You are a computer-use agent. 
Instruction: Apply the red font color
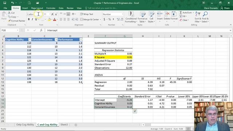(55, 19)
